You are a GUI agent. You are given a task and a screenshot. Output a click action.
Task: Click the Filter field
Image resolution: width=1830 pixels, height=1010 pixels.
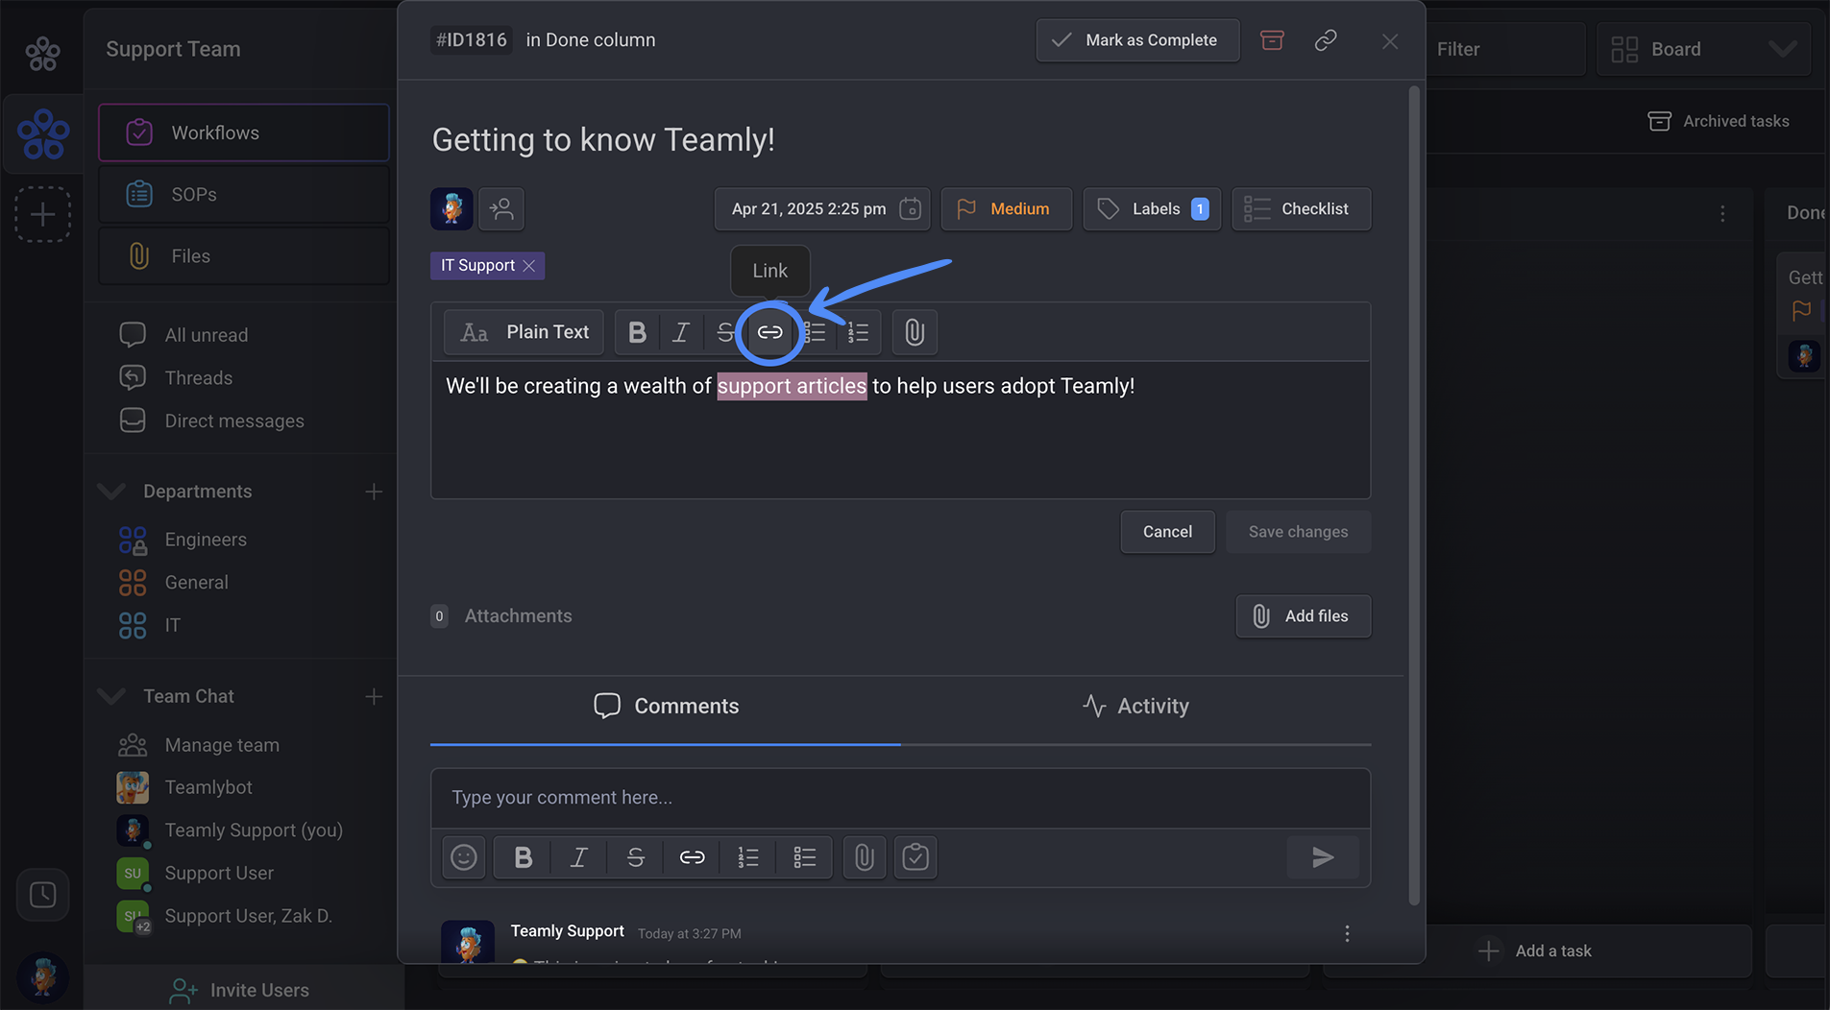click(x=1505, y=49)
